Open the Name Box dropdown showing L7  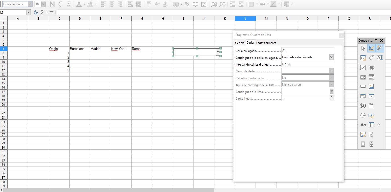tap(28, 12)
